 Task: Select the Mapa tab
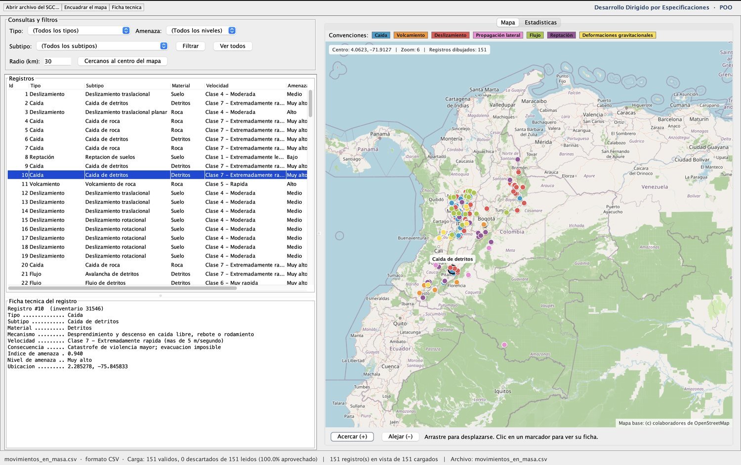tap(508, 22)
